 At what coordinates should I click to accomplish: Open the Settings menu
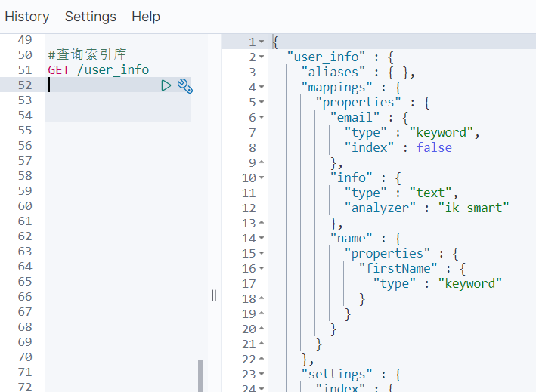tap(91, 17)
